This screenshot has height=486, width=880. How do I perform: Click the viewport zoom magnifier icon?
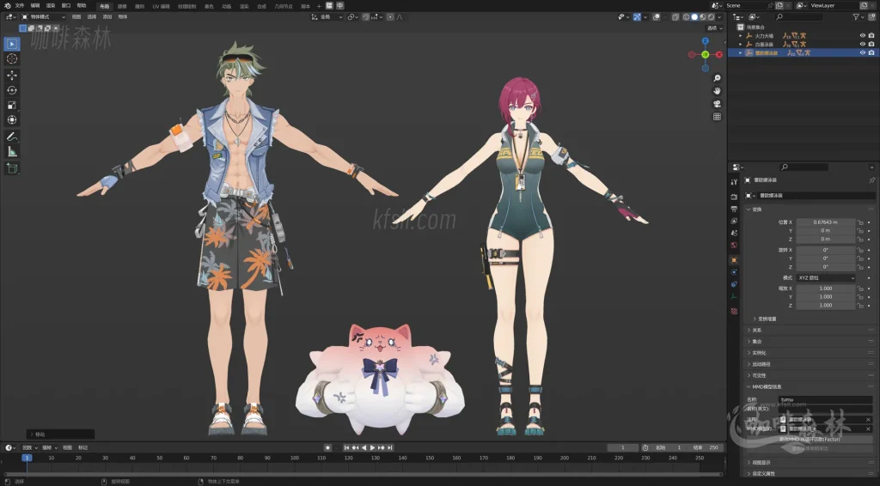pos(717,78)
